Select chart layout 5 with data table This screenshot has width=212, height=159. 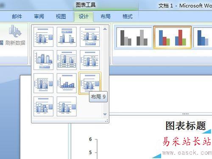pyautogui.click(x=67, y=60)
